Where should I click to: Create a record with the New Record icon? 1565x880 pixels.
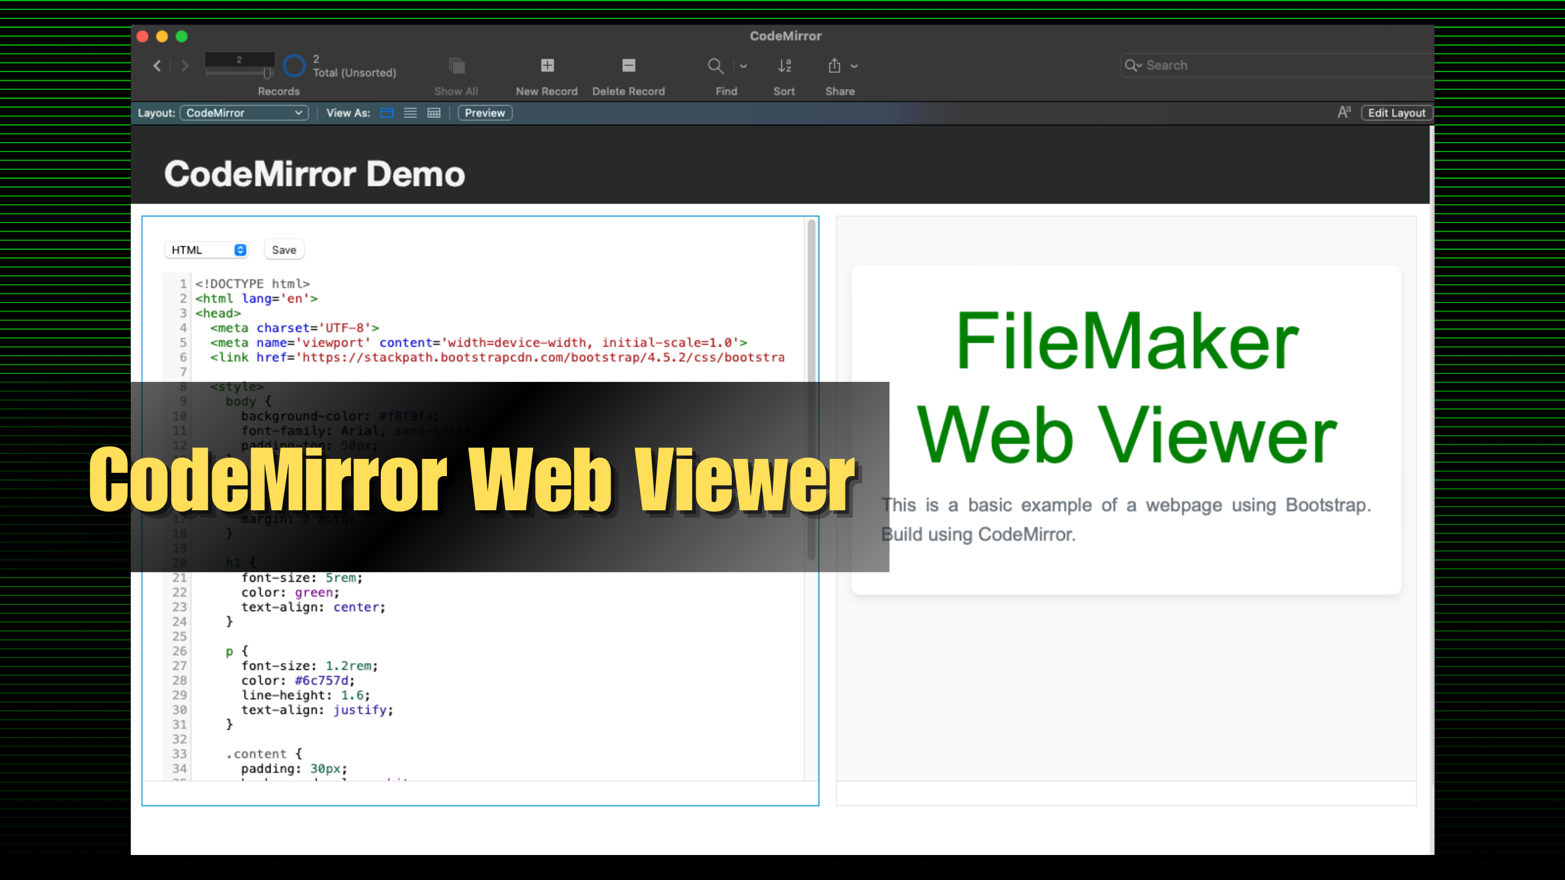coord(547,65)
